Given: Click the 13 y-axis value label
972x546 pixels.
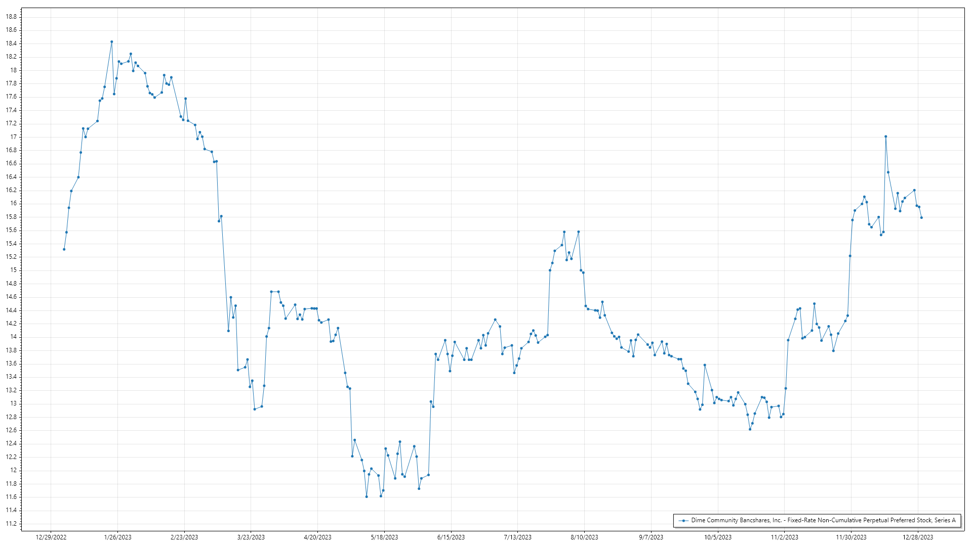Looking at the screenshot, I should (x=14, y=403).
